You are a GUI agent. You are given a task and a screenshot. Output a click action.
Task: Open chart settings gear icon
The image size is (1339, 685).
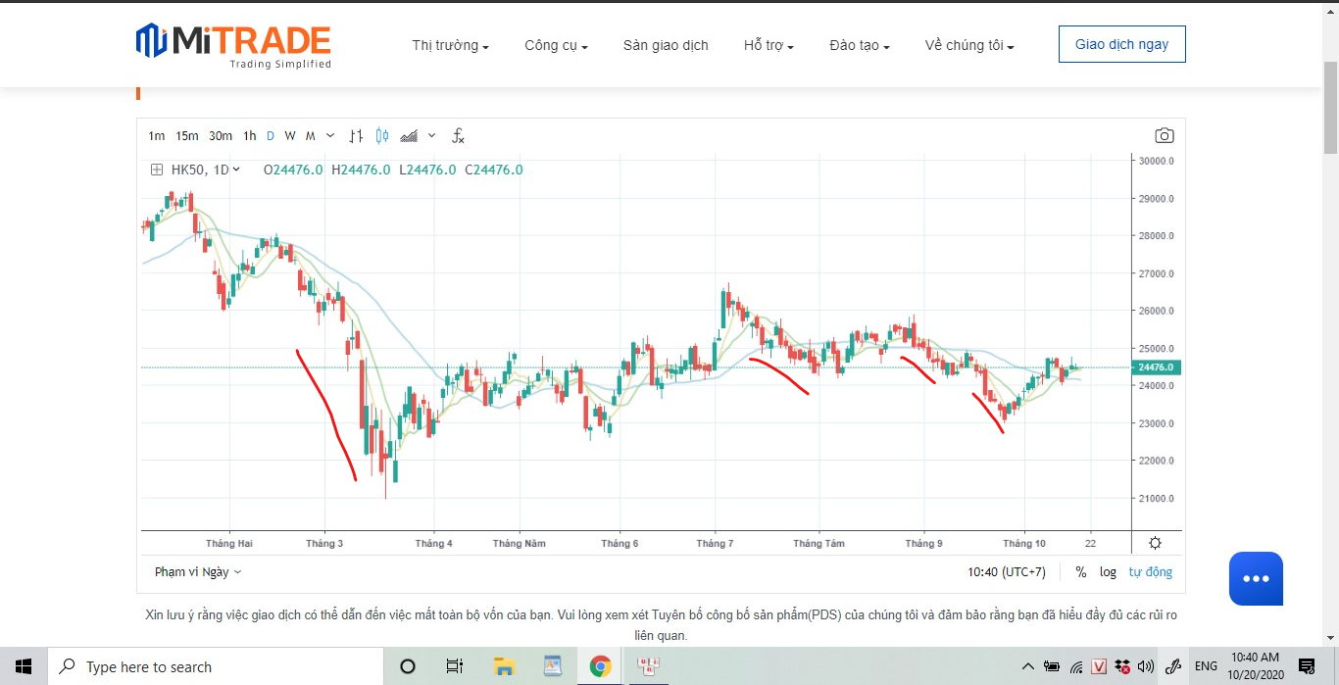1155,543
